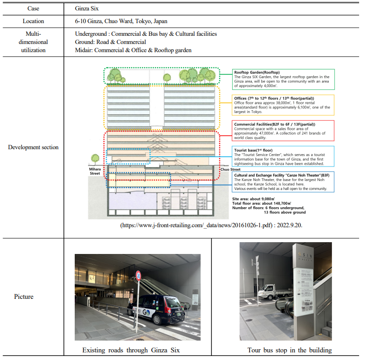Click the "Commercial Facilities(B2F to 6F" heading
The image size is (365, 361).
pyautogui.click(x=275, y=124)
